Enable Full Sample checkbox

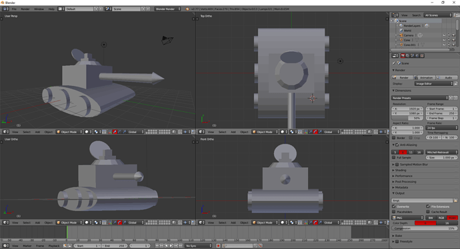[x=394, y=158]
